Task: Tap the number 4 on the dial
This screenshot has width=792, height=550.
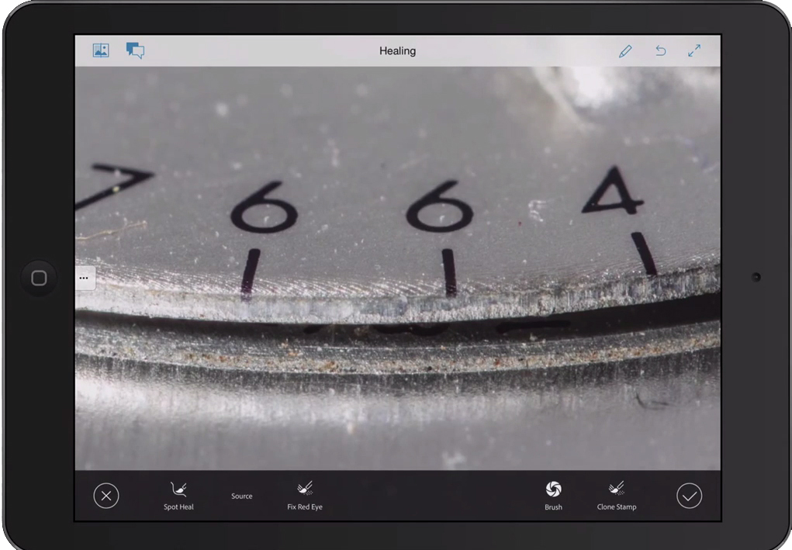Action: point(613,191)
